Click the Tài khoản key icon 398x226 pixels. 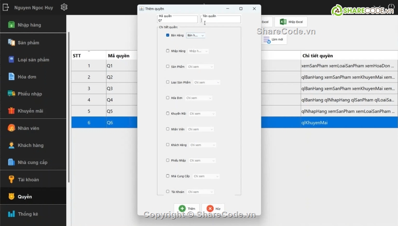point(11,179)
